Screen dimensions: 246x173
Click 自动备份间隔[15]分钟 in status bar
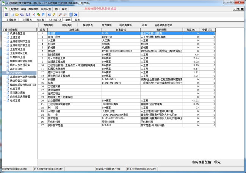pos(14,169)
